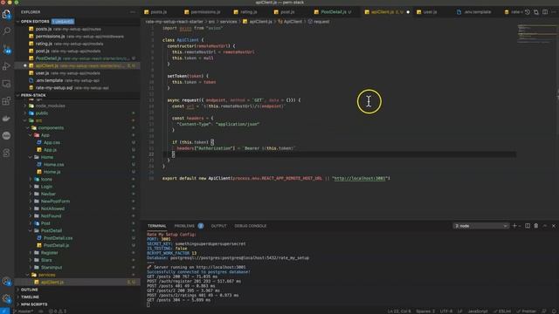Open the Explorer view in activity bar
Viewport: 559px width, 314px height.
6,14
